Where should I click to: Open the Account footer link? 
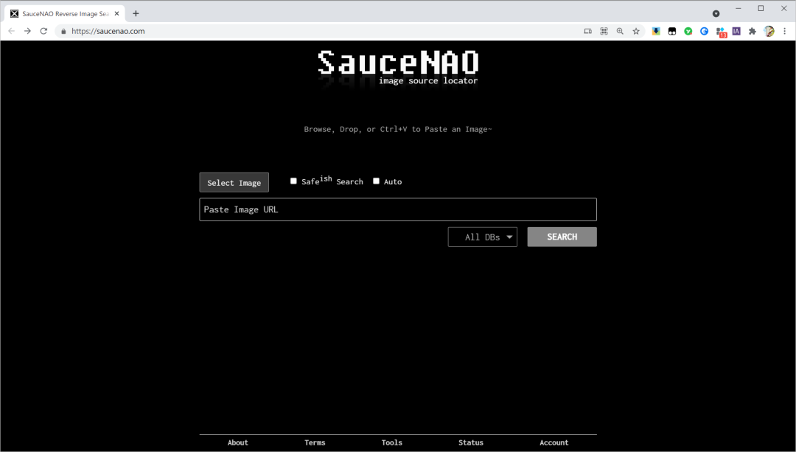(554, 442)
